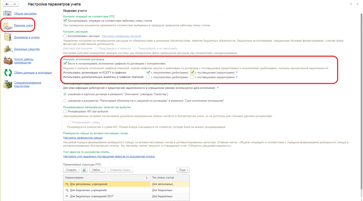Enable Резервировать МЗ при выбытии
363x201 pixels.
coord(65,111)
